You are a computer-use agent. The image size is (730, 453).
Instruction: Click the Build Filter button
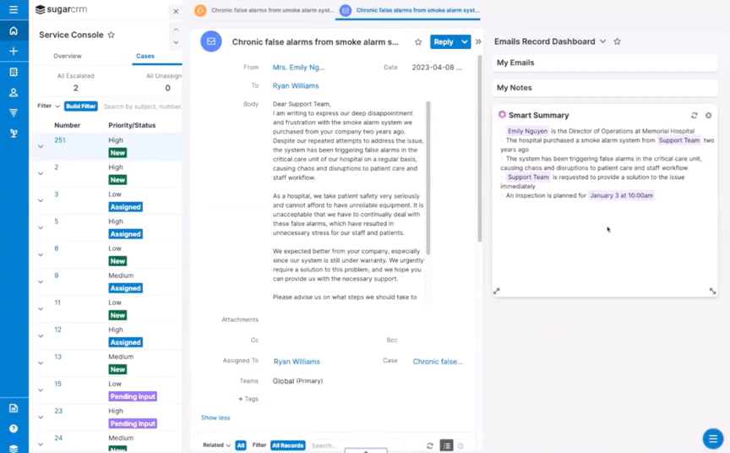pyautogui.click(x=81, y=106)
